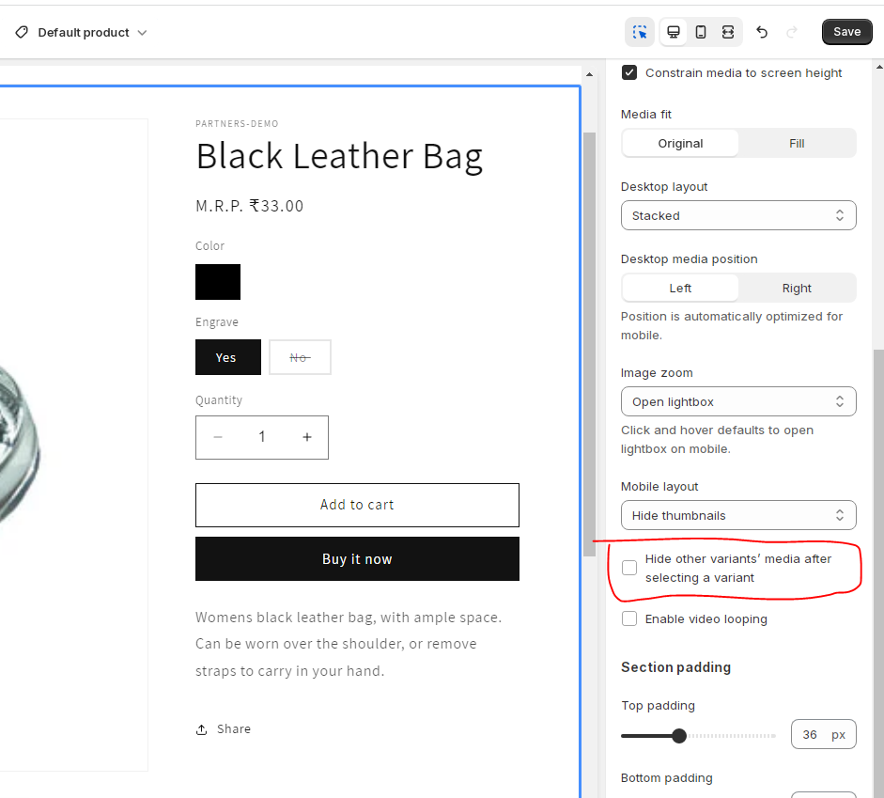Open Mobile layout Hide thumbnails dropdown
Viewport: 884px width, 798px height.
[738, 515]
